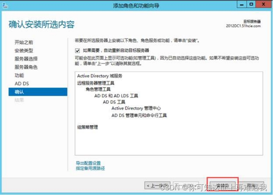Go to 服务器角色 step
The height and width of the screenshot is (195, 273).
tap(26, 67)
